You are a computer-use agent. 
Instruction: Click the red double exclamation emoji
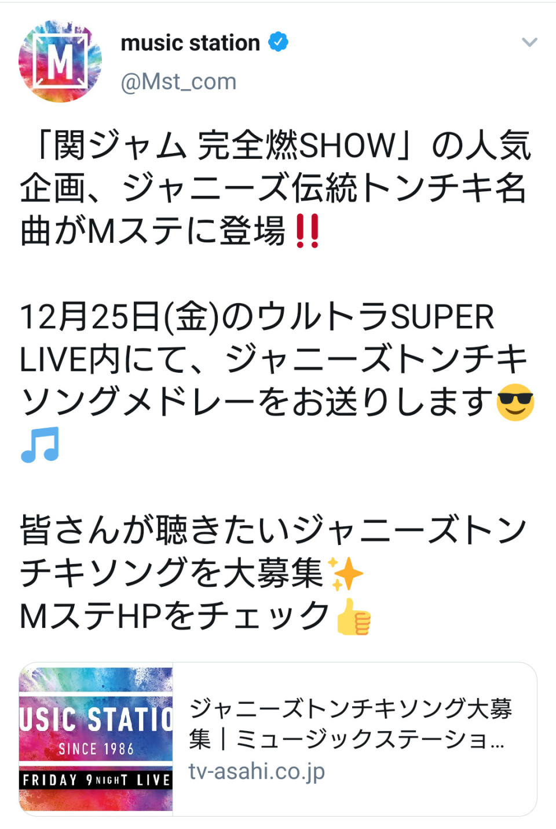pyautogui.click(x=307, y=231)
